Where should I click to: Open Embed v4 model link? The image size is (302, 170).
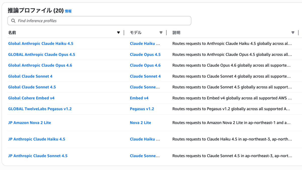[139, 98]
